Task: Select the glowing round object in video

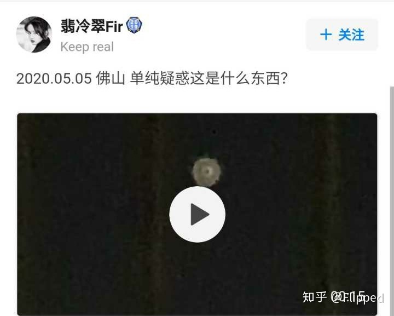Action: click(x=207, y=172)
